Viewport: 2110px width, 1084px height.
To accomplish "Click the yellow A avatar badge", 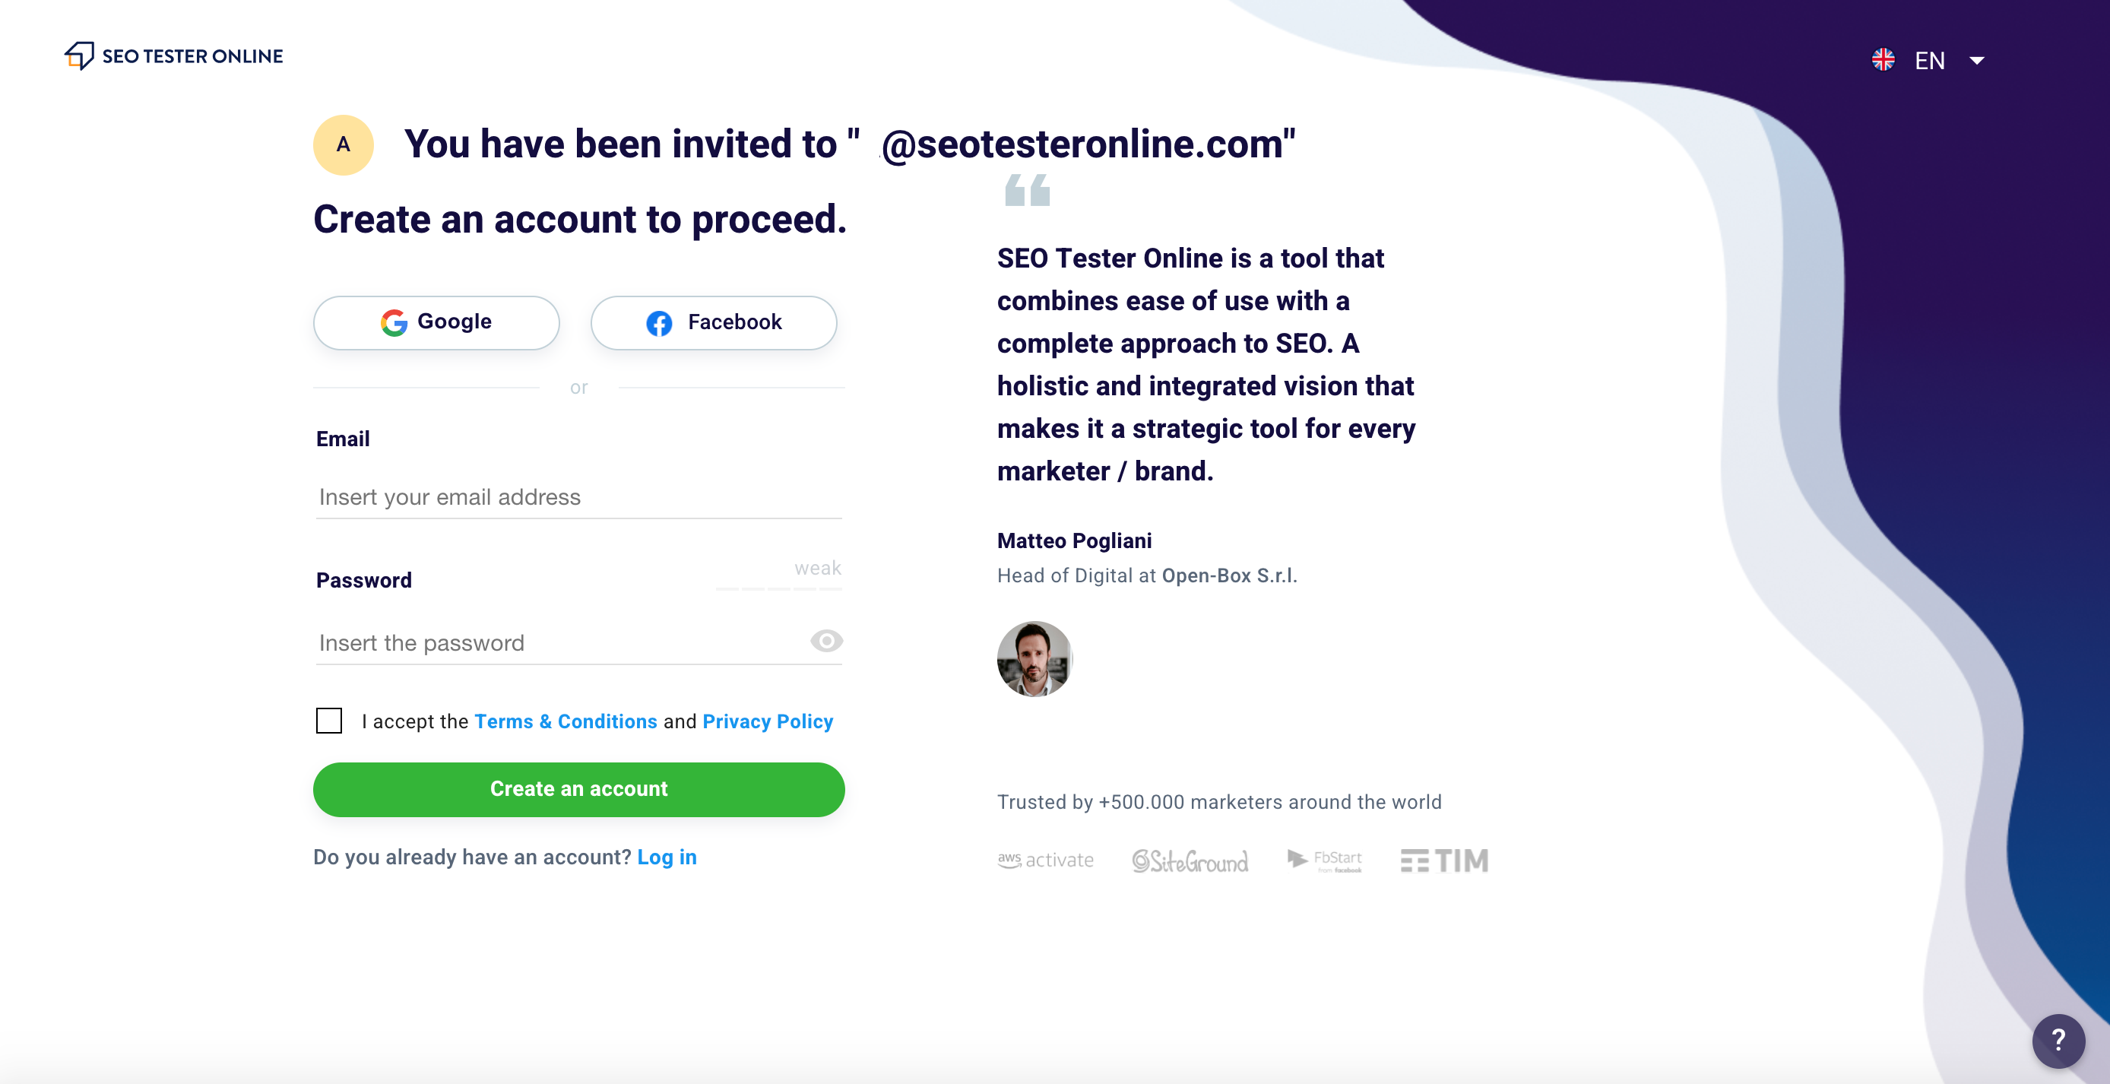I will [x=344, y=144].
